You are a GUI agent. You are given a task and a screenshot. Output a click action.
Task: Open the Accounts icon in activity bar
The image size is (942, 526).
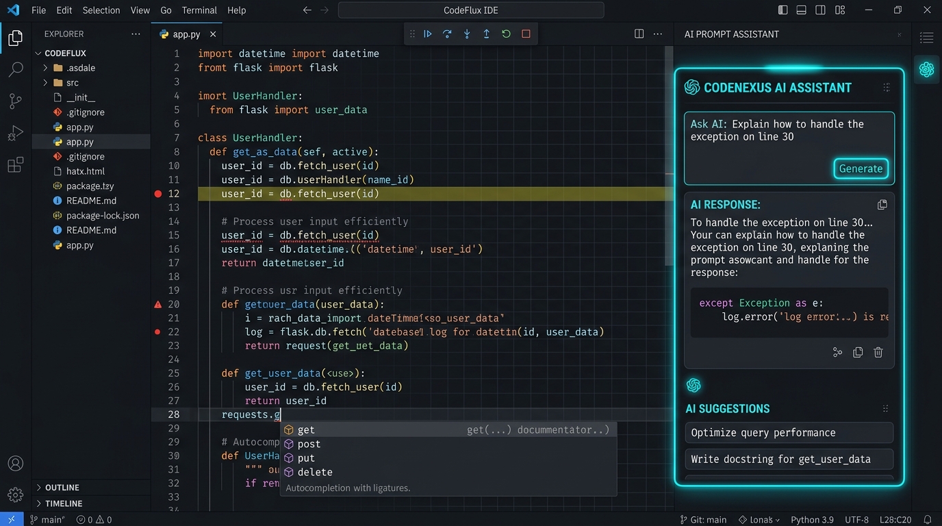tap(15, 464)
